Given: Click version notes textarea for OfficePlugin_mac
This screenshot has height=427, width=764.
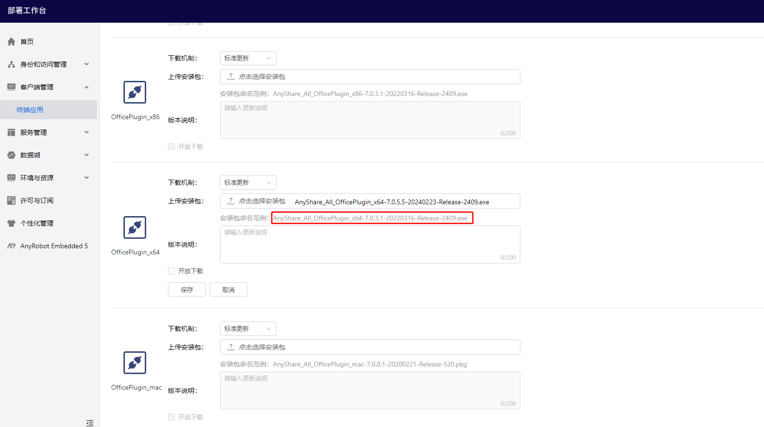Looking at the screenshot, I should click(x=370, y=391).
